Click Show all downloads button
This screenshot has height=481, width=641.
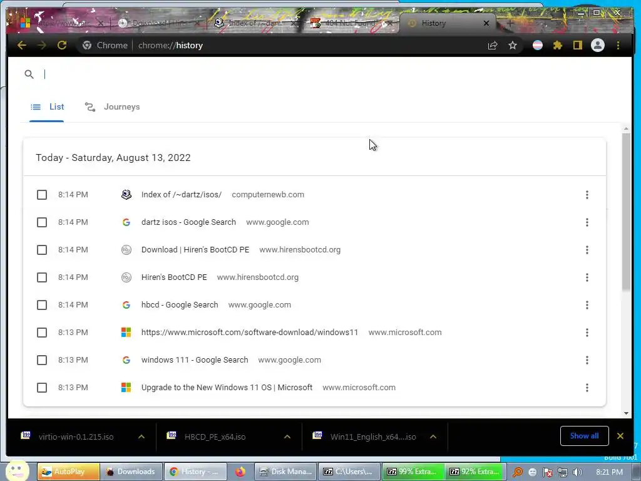(x=584, y=436)
